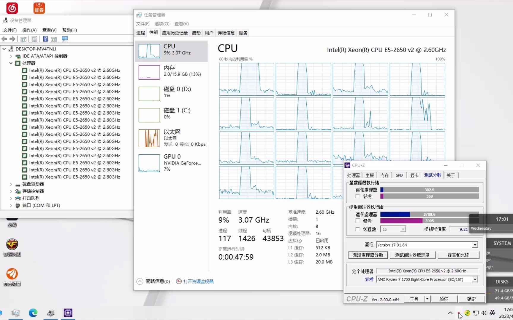Collapse Task Manager with 简略信息 chevron

[140, 281]
